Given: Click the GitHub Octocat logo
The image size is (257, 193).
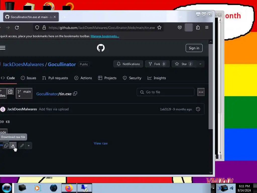Looking at the screenshot, I should pos(101,48).
